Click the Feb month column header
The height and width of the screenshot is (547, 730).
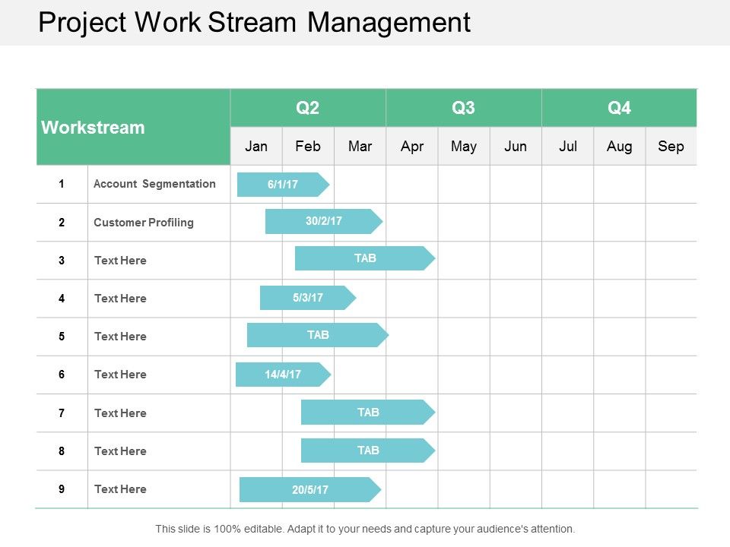point(308,146)
